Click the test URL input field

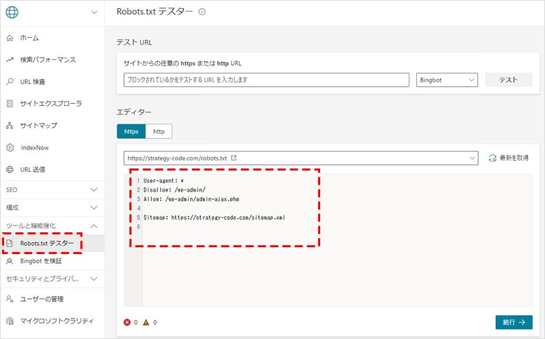(267, 80)
